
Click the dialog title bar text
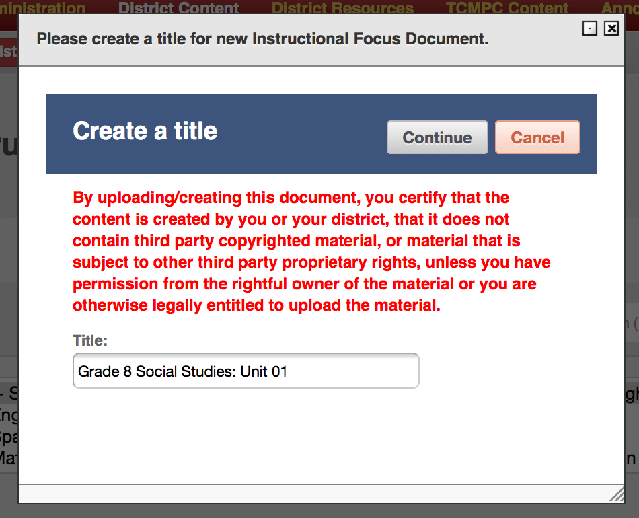click(x=262, y=39)
